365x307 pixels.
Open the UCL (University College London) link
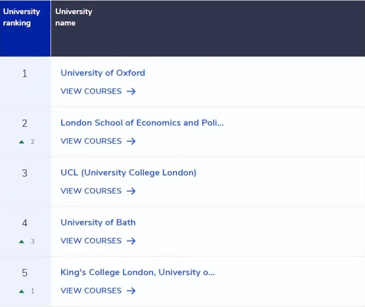click(128, 172)
